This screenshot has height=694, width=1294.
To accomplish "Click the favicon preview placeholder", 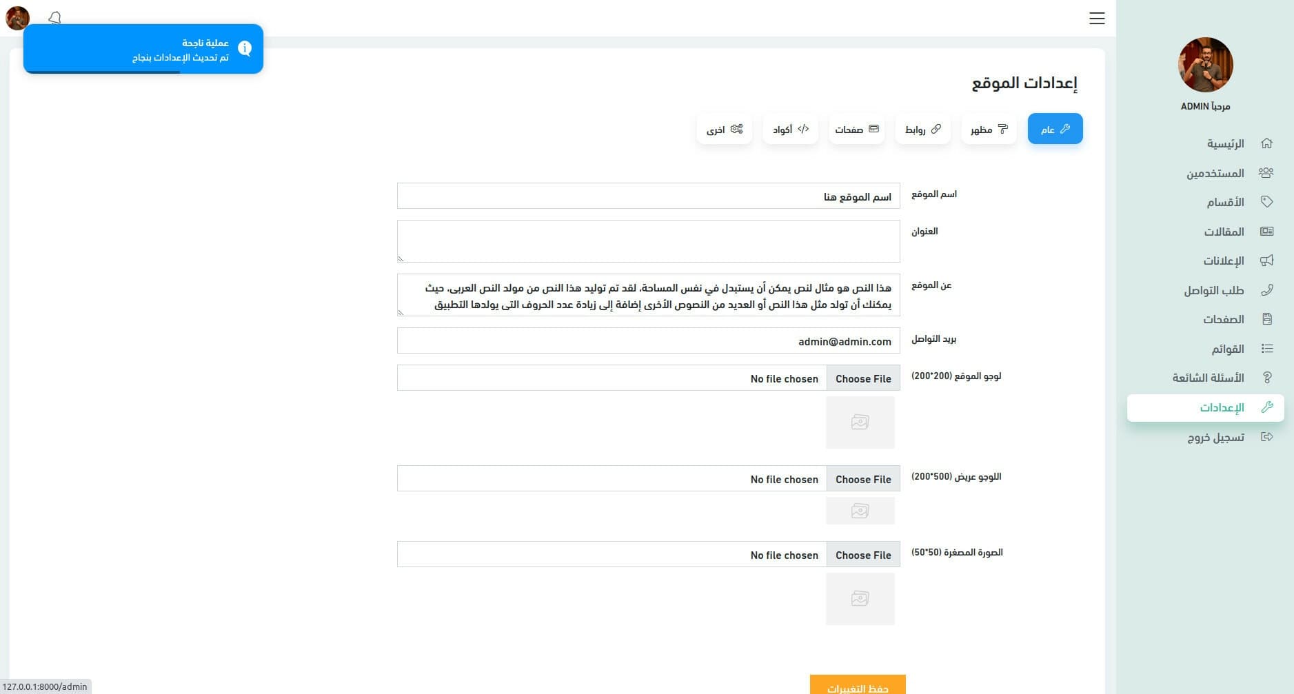I will [x=860, y=598].
